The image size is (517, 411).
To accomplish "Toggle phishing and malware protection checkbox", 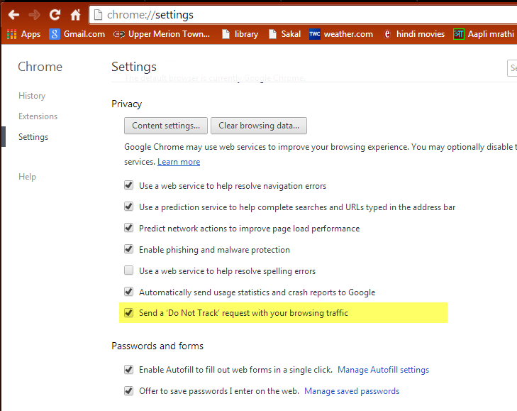I will (128, 249).
